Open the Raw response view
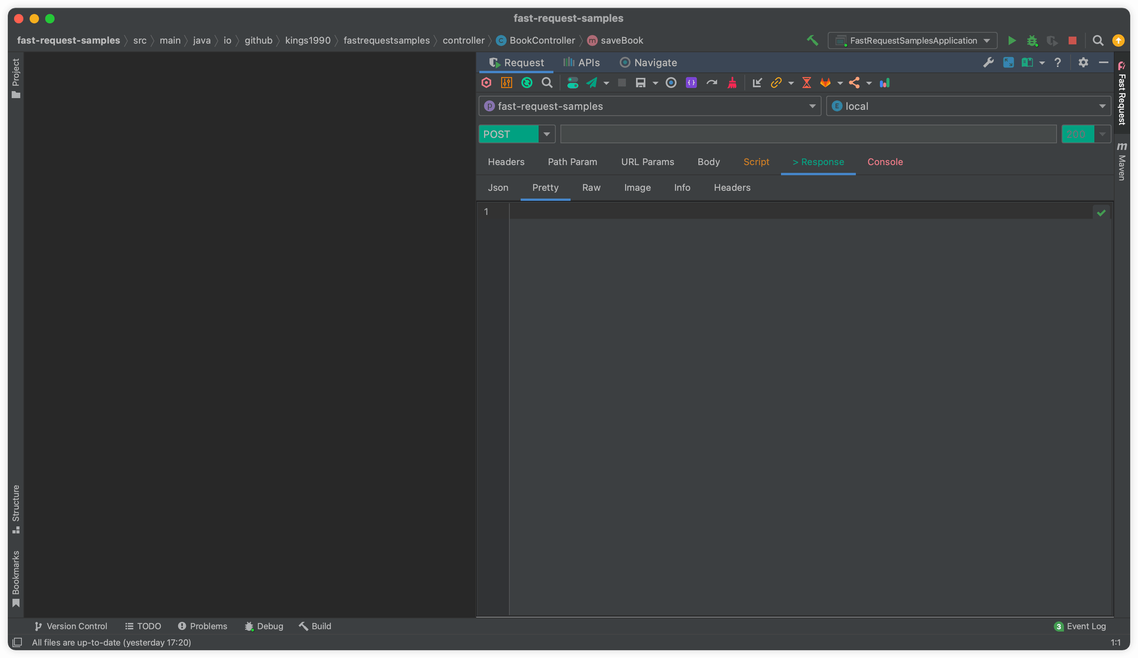The image size is (1138, 658). (591, 187)
